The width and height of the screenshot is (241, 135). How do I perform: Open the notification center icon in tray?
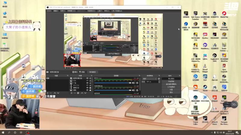tap(237, 133)
